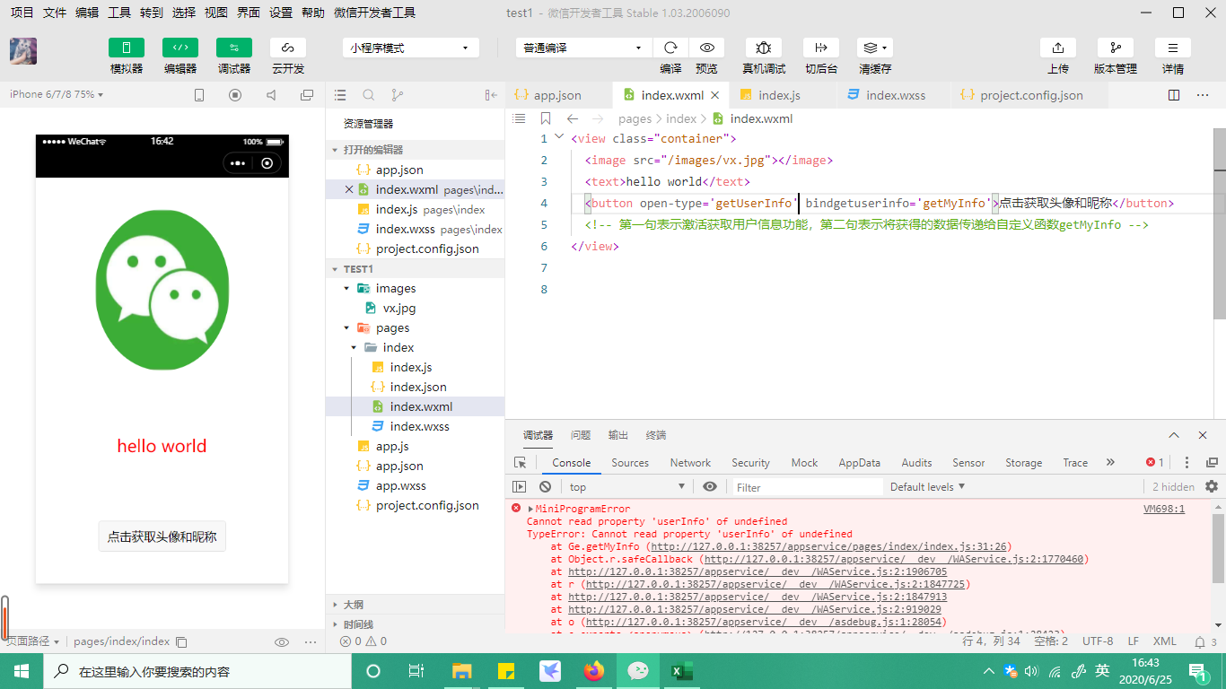Navigate back with the editor arrow
This screenshot has width=1226, height=689.
(x=572, y=118)
